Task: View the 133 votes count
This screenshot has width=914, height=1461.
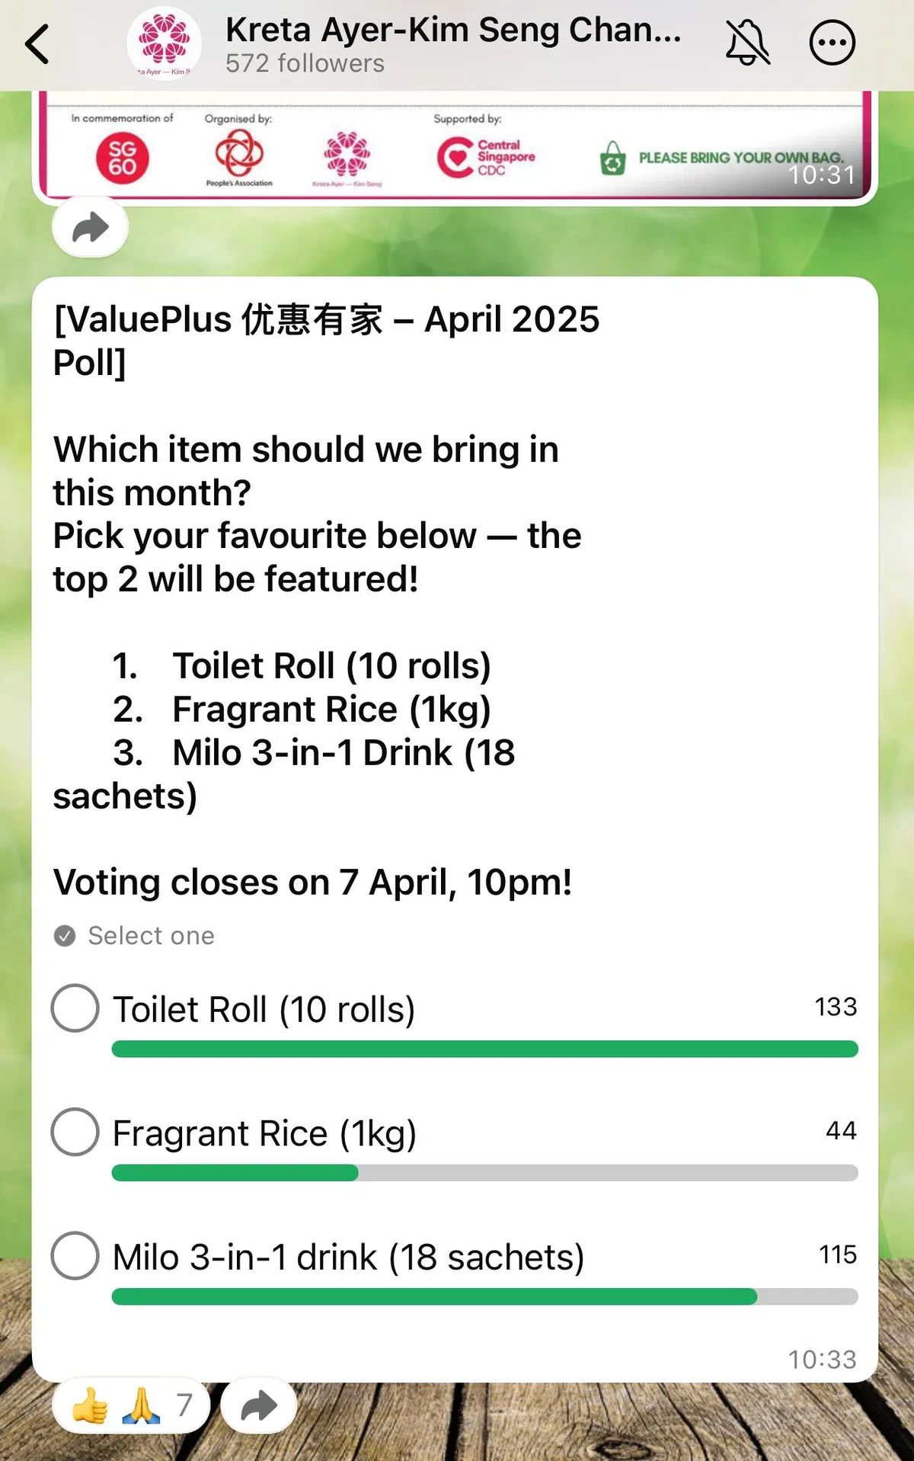Action: tap(836, 1007)
